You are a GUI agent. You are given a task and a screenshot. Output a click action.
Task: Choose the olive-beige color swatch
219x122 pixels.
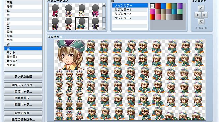[x=163, y=12]
